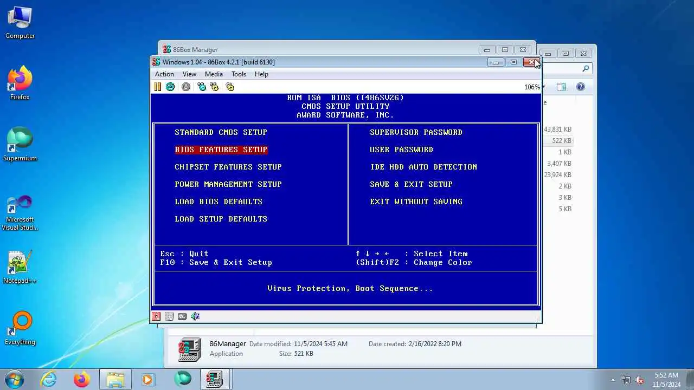This screenshot has width=694, height=390.
Task: Click Show desktop button at taskbar end
Action: [690, 380]
